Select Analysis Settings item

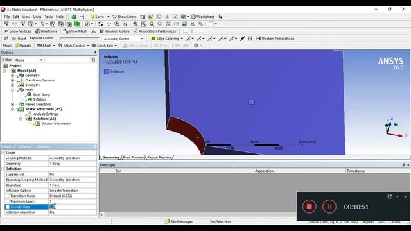[46, 114]
